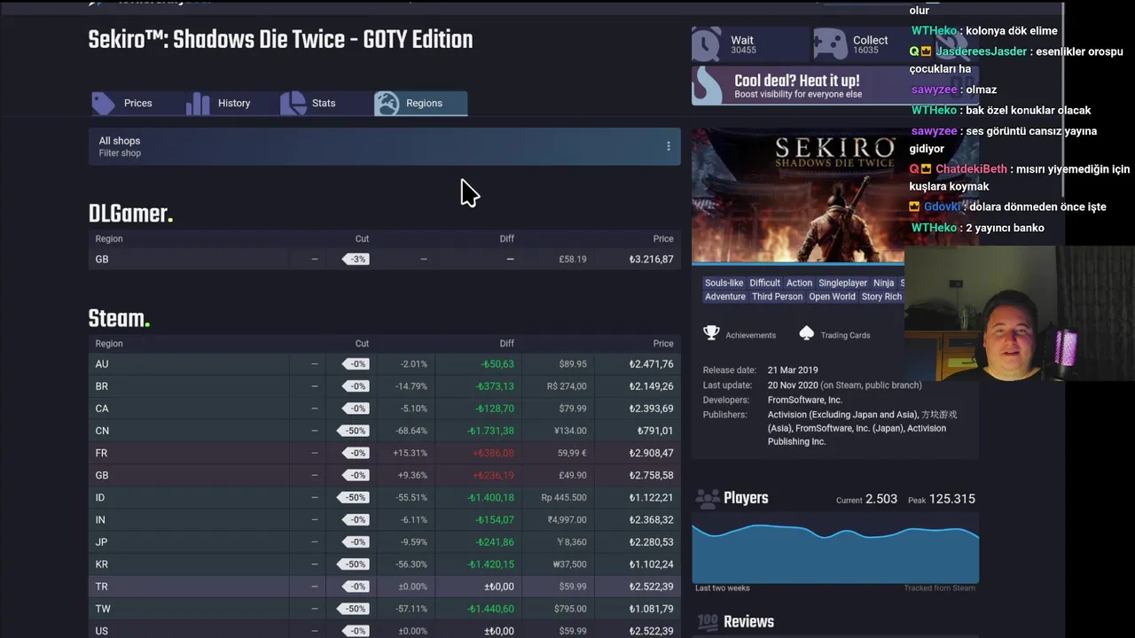Click username Gdovki in chat
This screenshot has height=638, width=1135.
(942, 206)
